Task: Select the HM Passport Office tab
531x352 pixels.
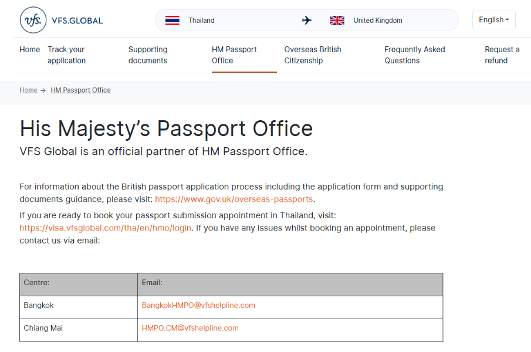Action: click(234, 55)
